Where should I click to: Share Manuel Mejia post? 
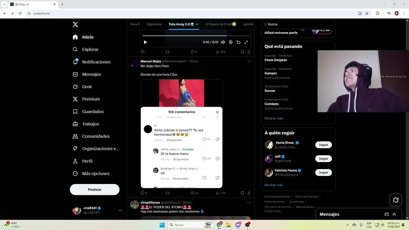(249, 193)
